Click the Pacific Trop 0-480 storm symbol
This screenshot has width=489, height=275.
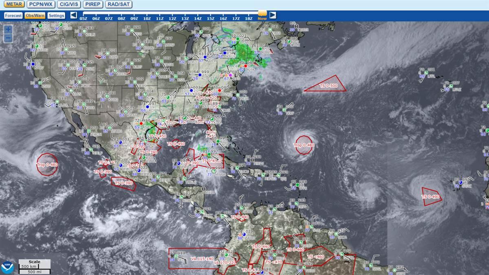pyautogui.click(x=48, y=164)
